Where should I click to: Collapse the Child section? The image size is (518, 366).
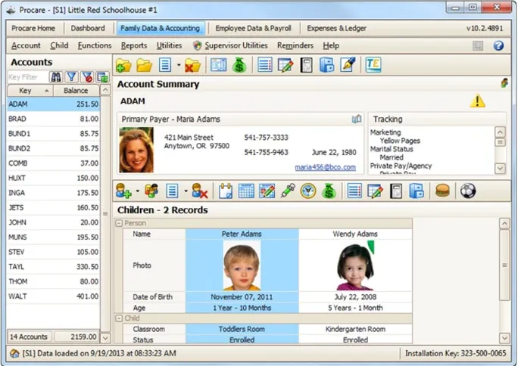coord(119,318)
